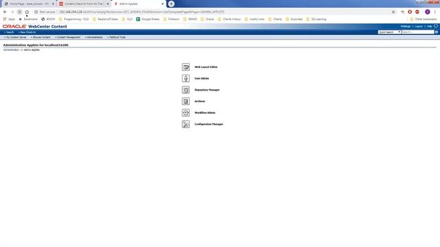This screenshot has height=247, width=440.
Task: Click the Oracle WebCenter Content logo
Action: pyautogui.click(x=35, y=26)
